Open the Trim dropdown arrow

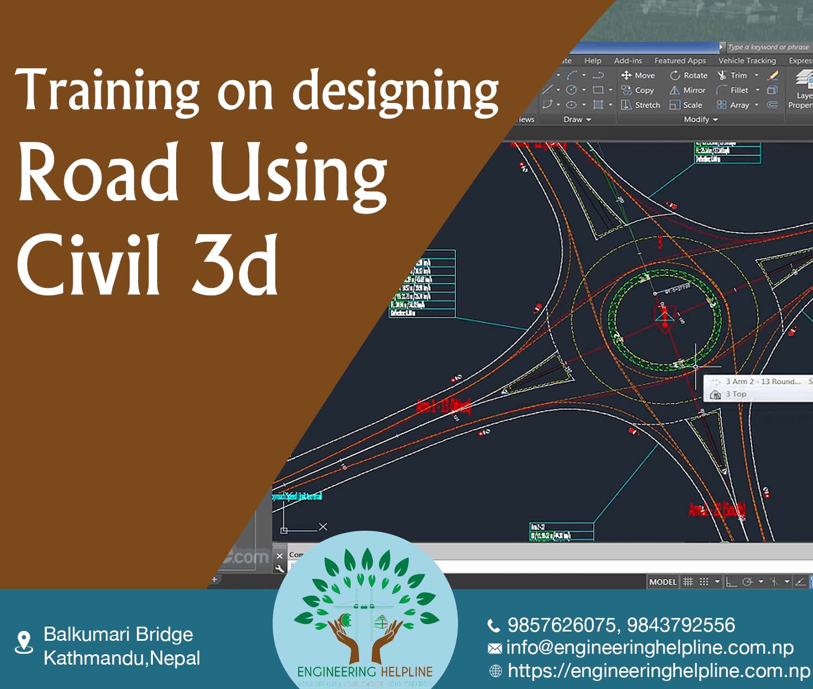(757, 75)
